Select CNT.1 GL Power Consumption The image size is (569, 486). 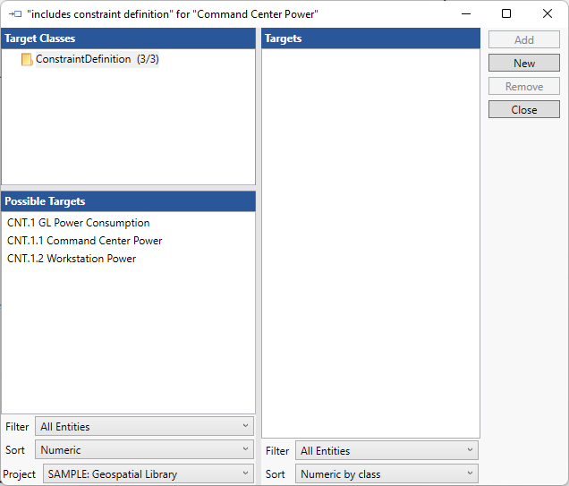click(79, 223)
